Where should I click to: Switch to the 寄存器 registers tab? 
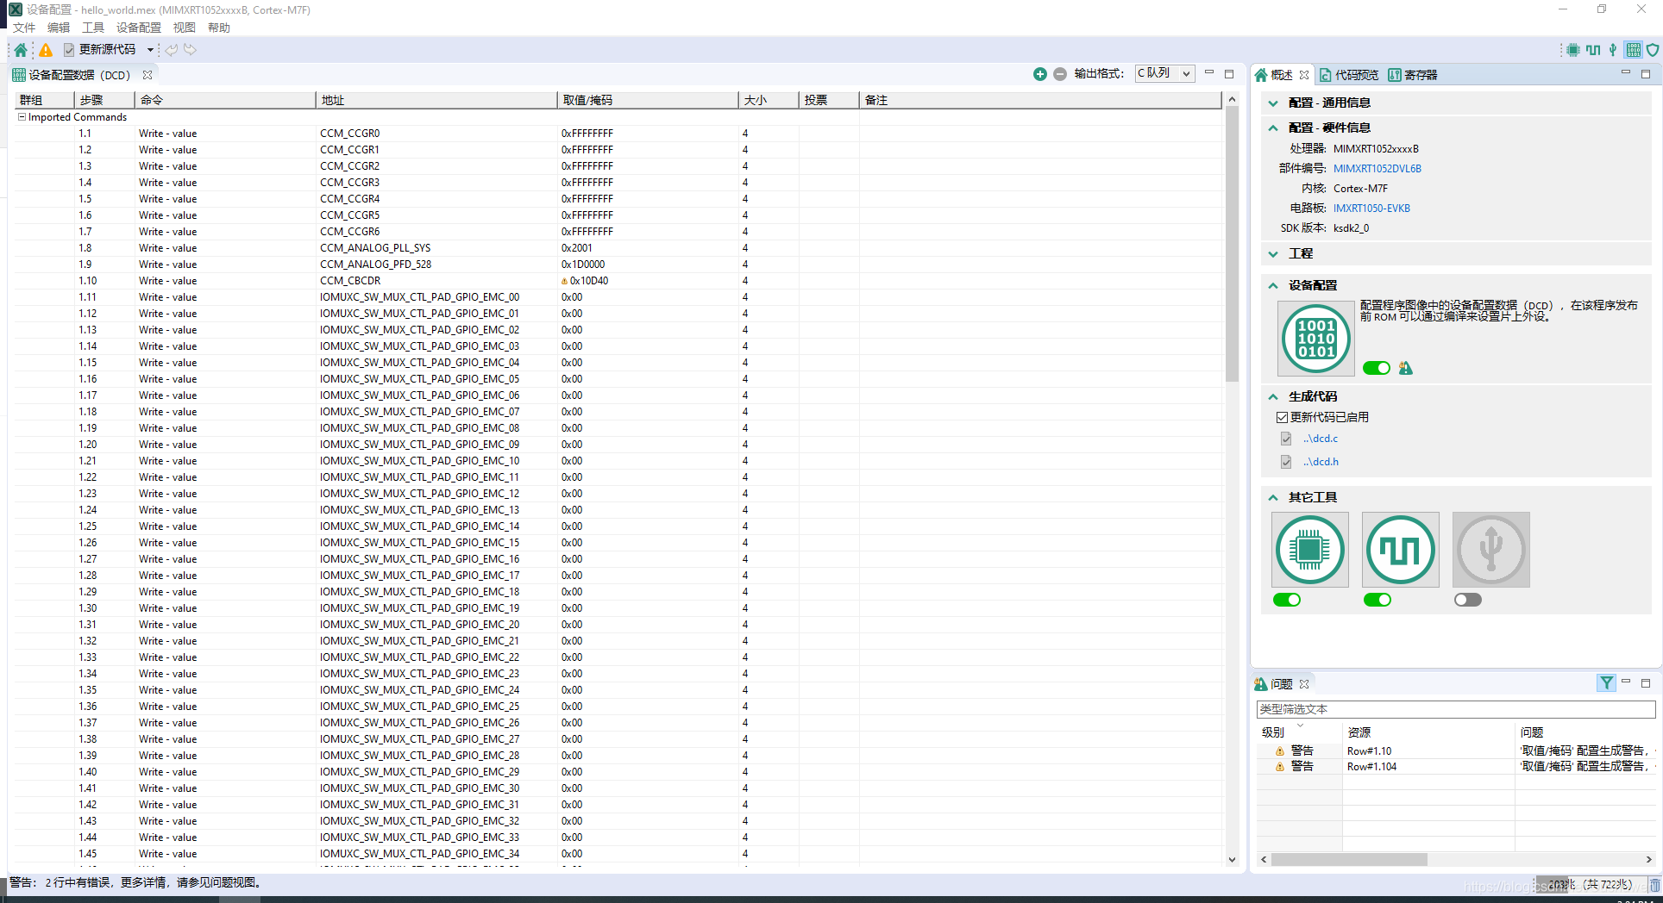pos(1413,75)
